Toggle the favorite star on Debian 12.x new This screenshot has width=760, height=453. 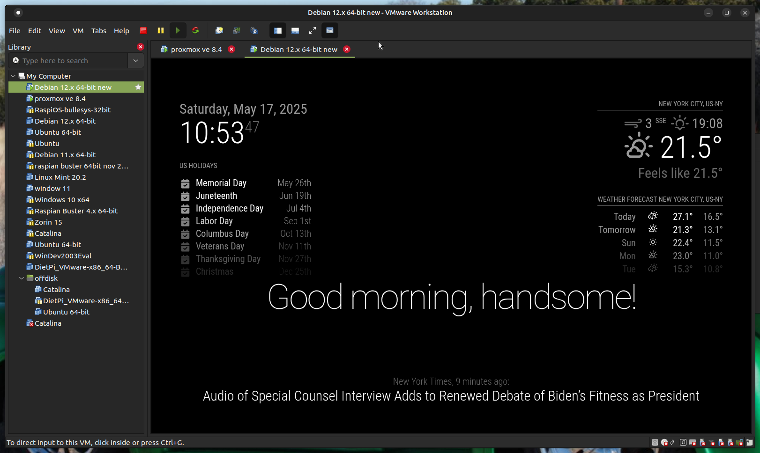138,87
